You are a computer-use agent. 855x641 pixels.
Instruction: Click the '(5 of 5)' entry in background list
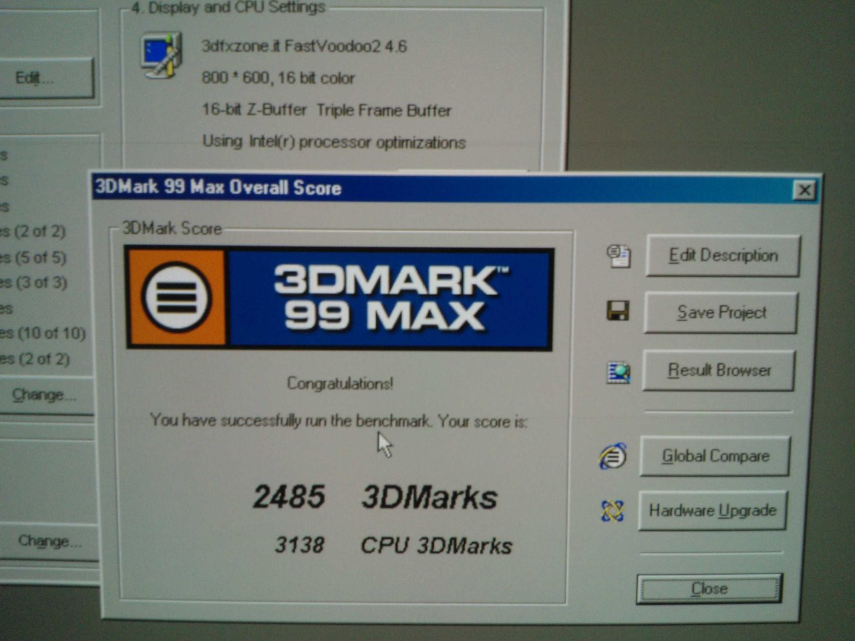click(x=33, y=257)
